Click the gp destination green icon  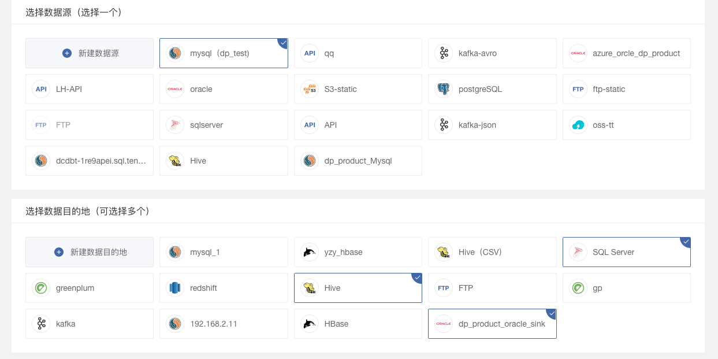pyautogui.click(x=578, y=288)
